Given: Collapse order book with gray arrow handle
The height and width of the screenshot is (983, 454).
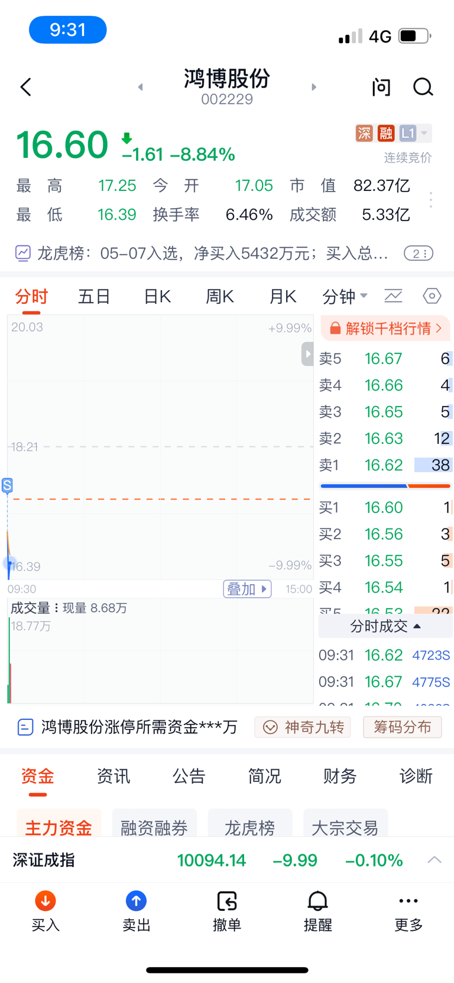Looking at the screenshot, I should click(x=307, y=354).
